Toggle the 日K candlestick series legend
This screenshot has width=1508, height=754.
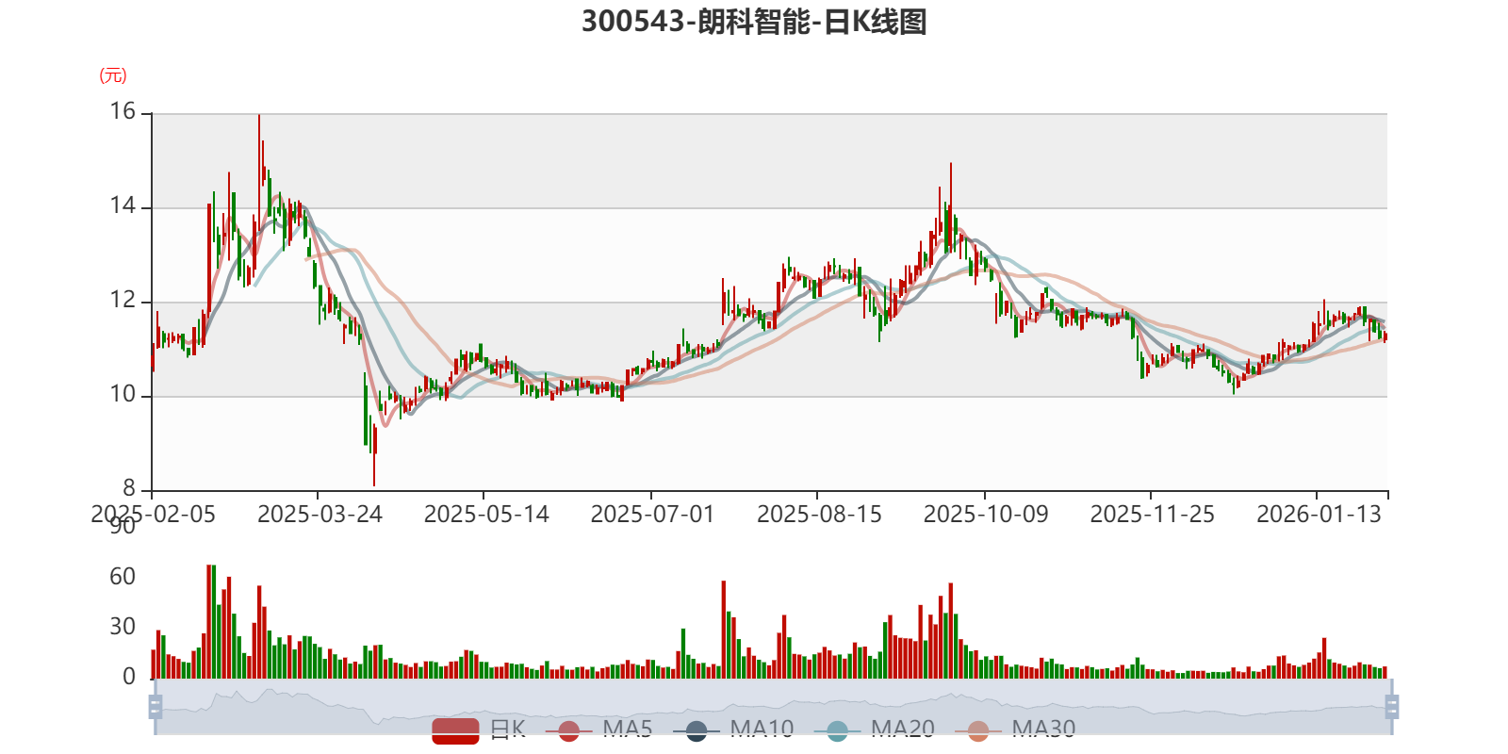(x=479, y=729)
